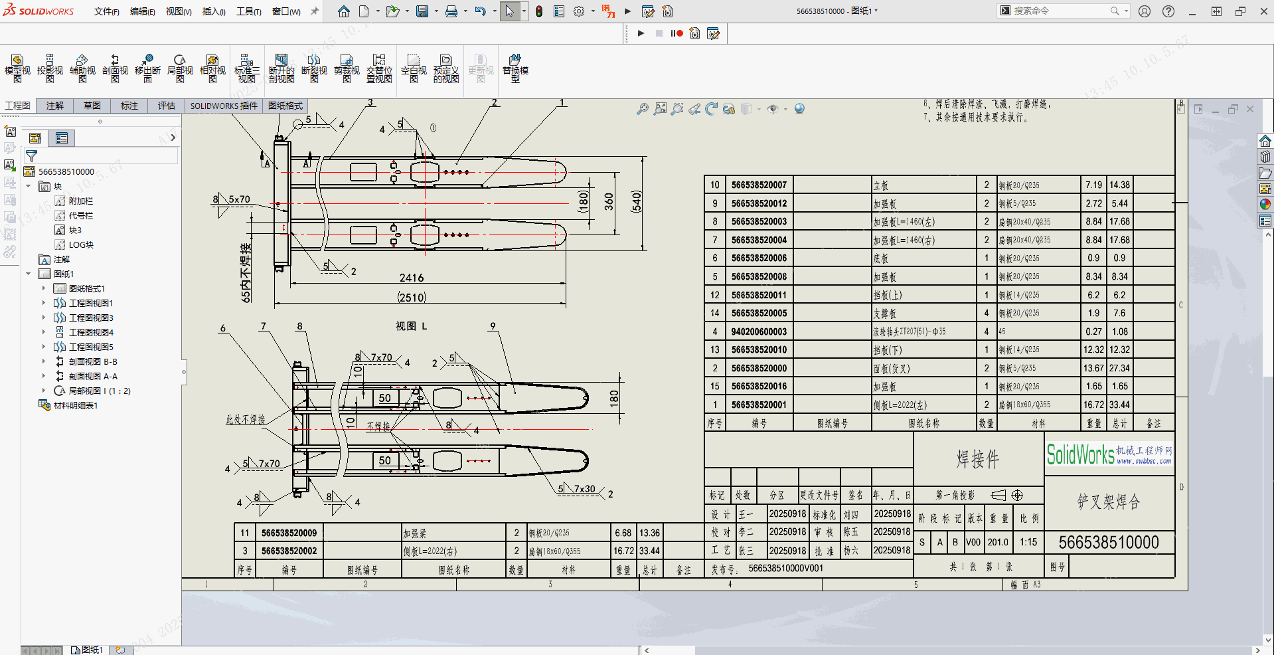Image resolution: width=1274 pixels, height=655 pixels.
Task: Click the macro Play button
Action: pos(641,33)
